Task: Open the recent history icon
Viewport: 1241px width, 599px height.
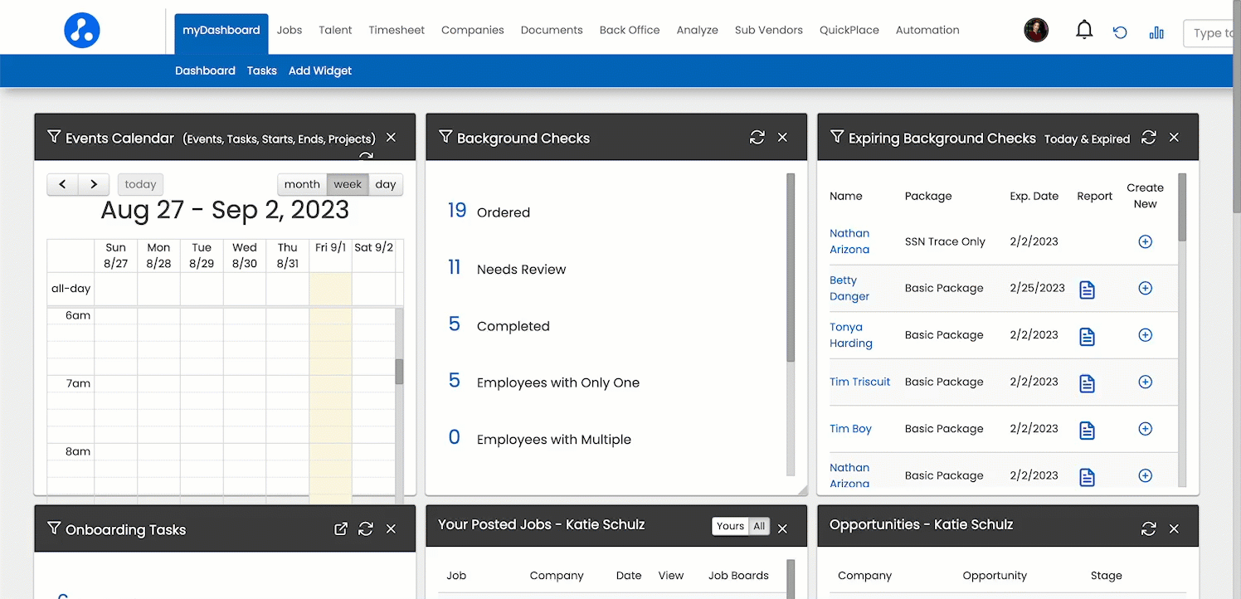Action: (1120, 32)
